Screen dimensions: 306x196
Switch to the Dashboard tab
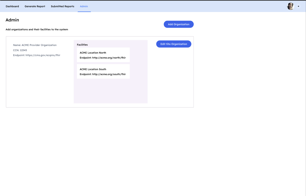pyautogui.click(x=12, y=6)
